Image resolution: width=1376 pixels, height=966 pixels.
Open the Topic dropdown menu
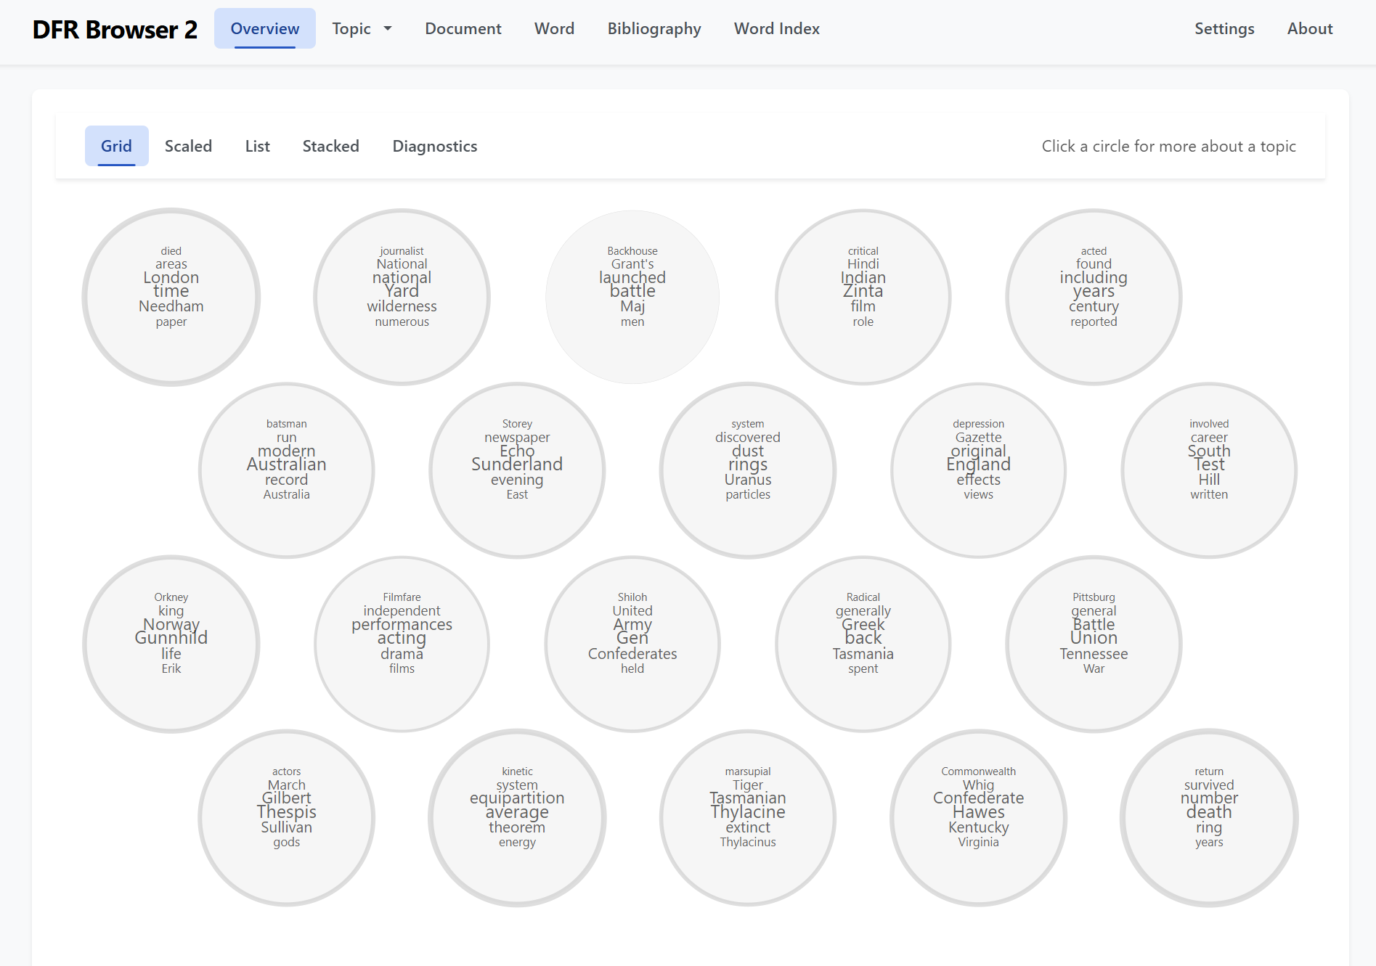pos(361,28)
